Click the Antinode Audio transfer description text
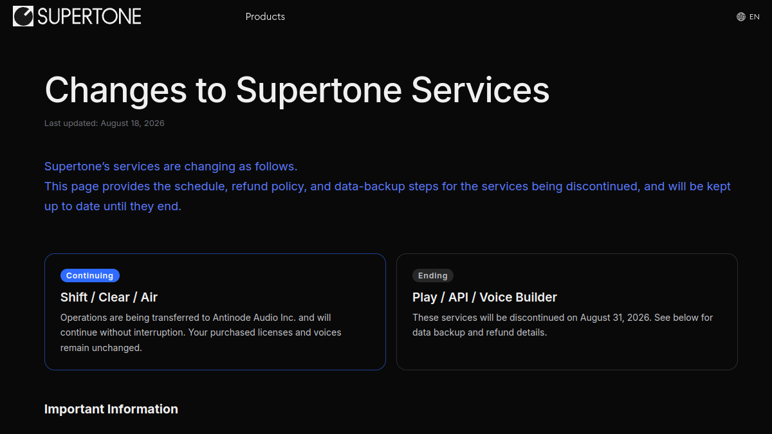 point(201,332)
